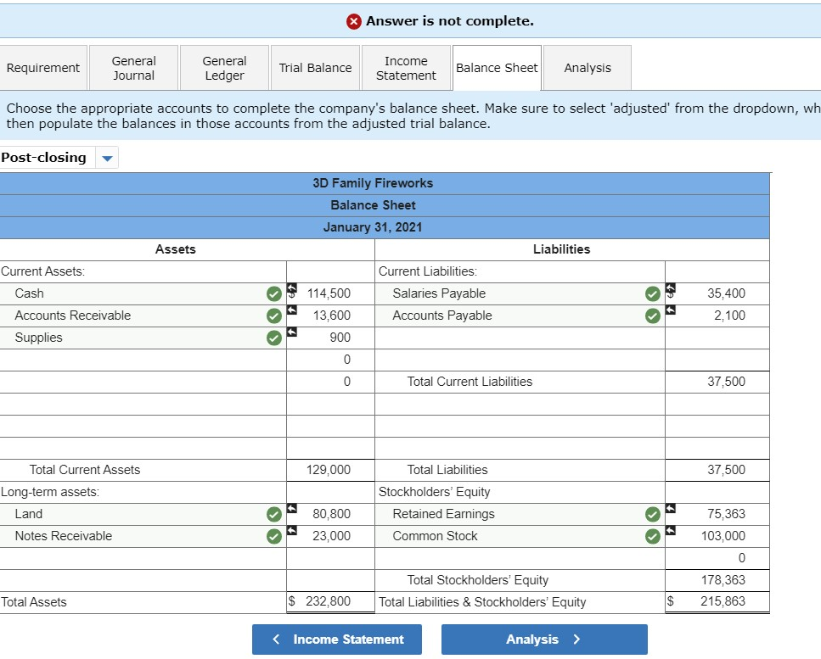Click the undo arrow icon beside 103,000
The image size is (821, 659).
click(671, 530)
